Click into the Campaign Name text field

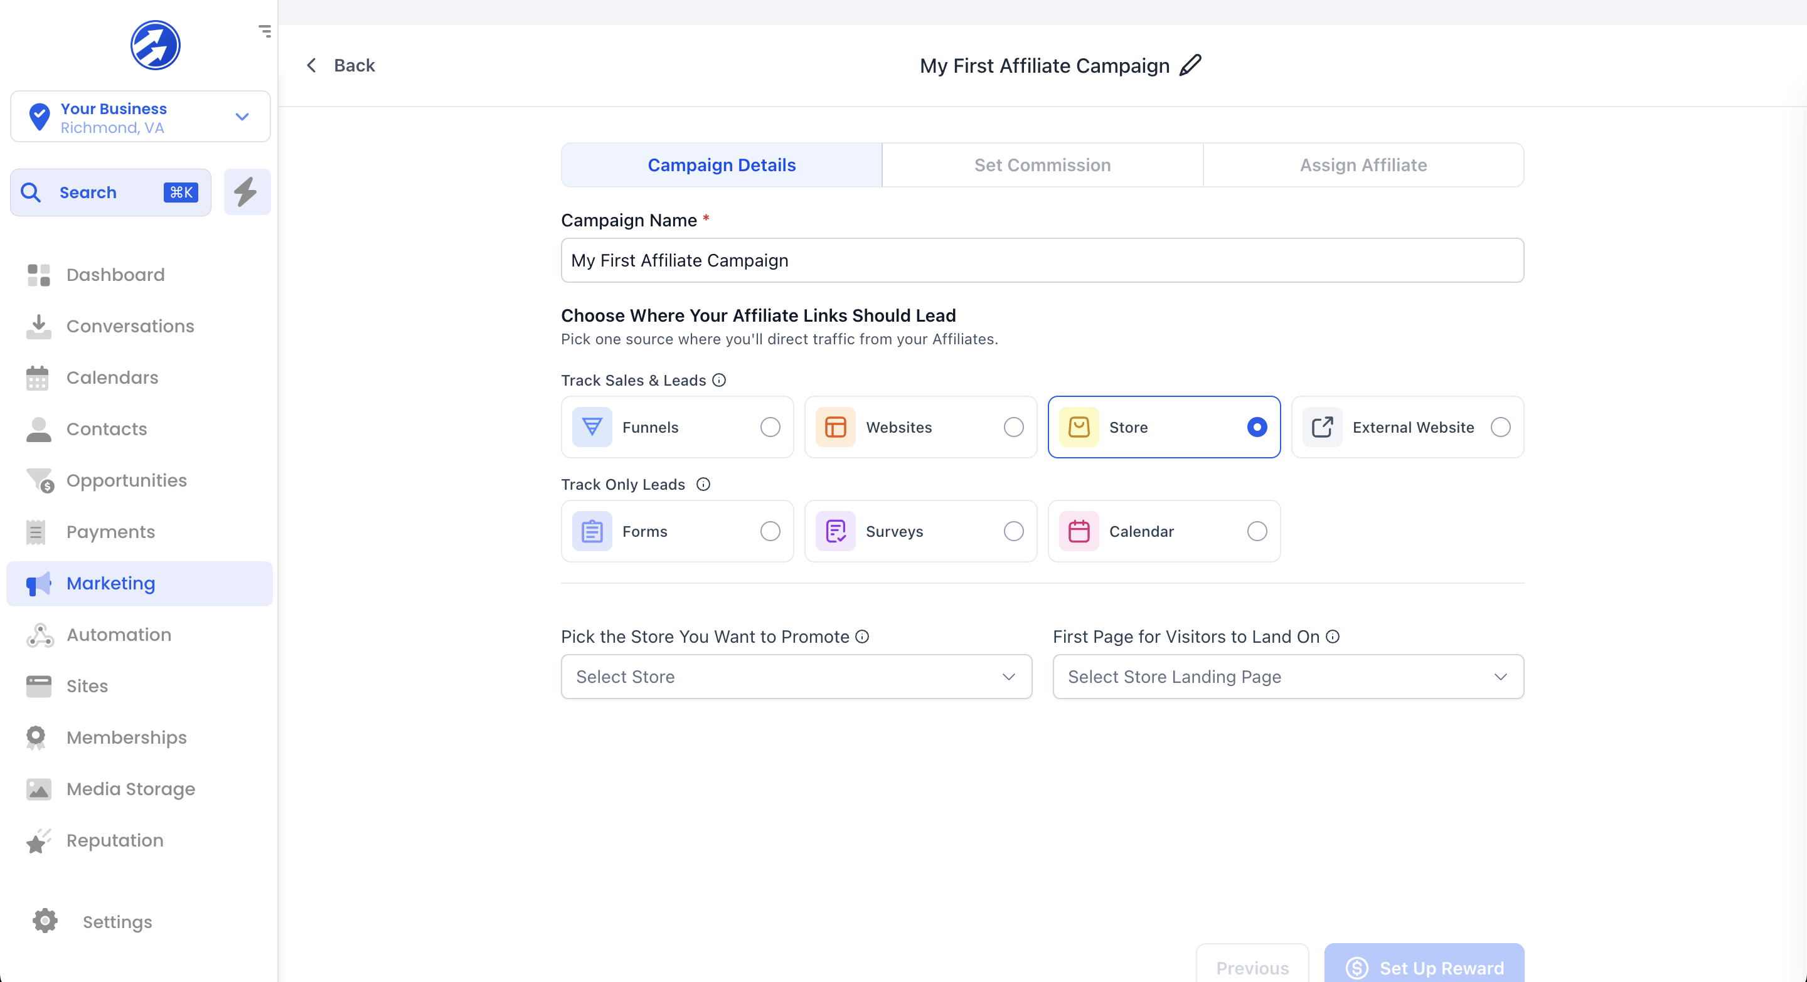1042,260
